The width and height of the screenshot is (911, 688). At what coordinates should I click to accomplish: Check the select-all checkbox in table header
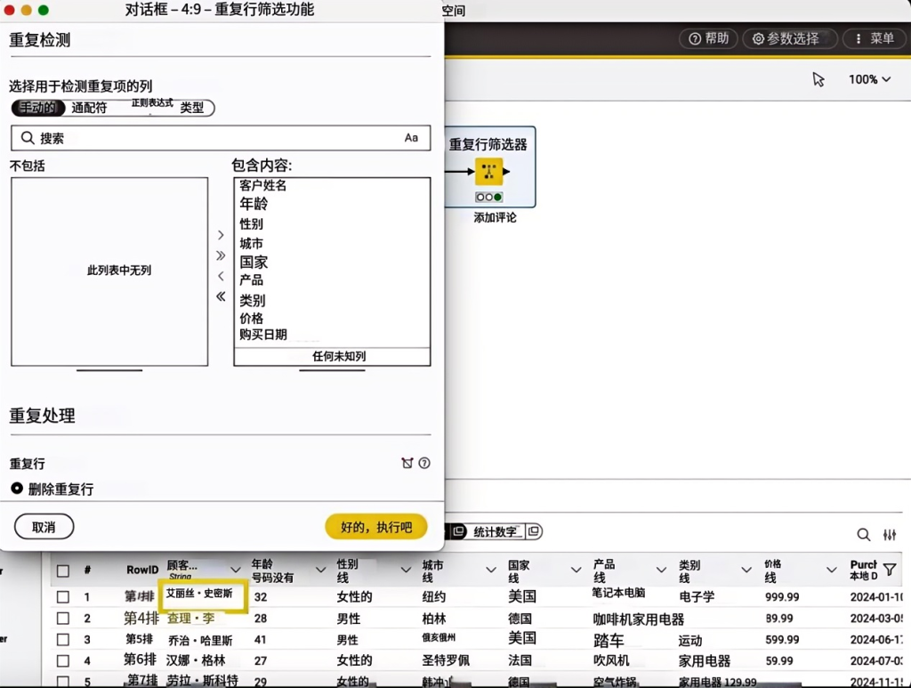click(63, 571)
